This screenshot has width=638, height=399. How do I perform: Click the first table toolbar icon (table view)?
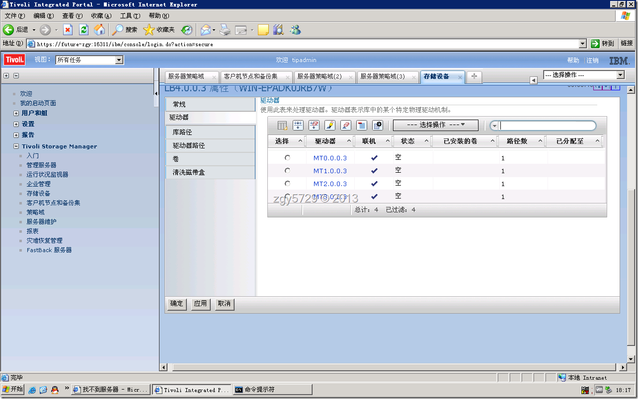pos(282,125)
